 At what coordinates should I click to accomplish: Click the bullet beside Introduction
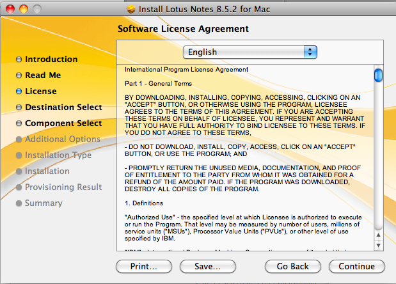[19, 59]
